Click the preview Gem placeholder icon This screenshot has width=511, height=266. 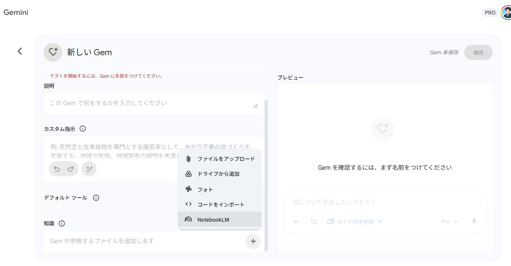(383, 129)
